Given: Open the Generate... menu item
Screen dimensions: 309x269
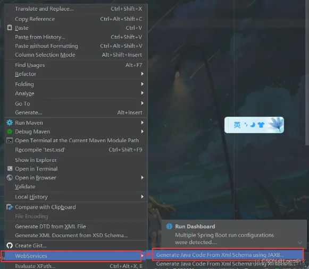Looking at the screenshot, I should [x=76, y=112].
